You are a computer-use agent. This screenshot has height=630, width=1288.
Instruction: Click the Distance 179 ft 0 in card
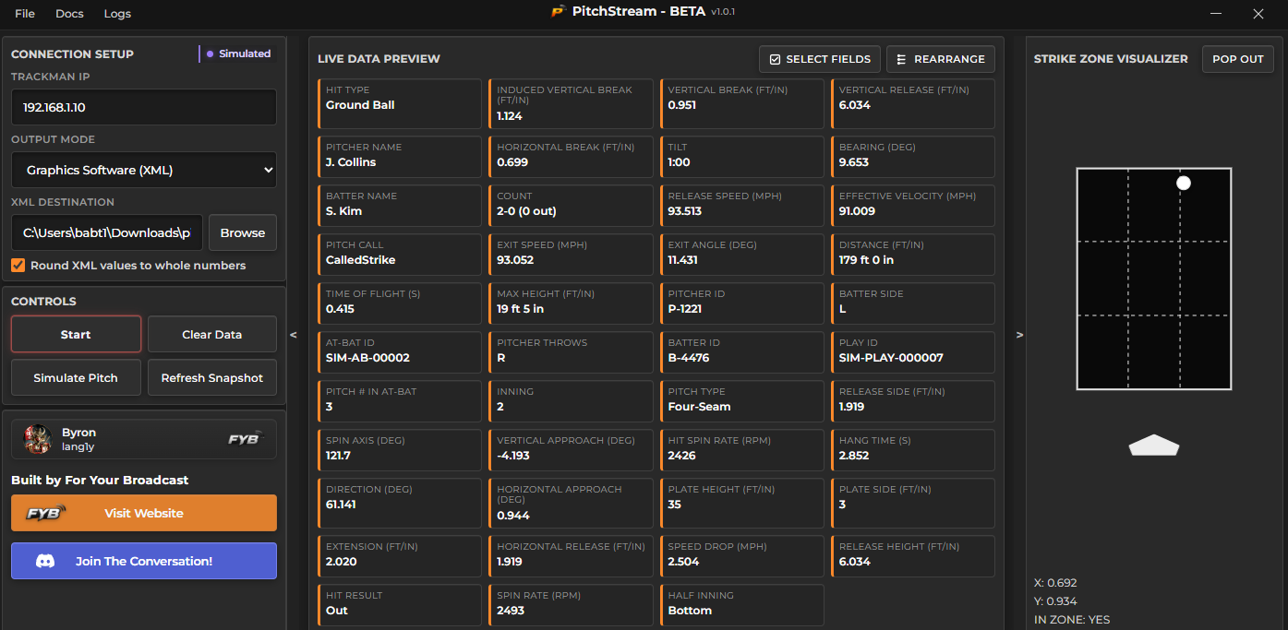(x=915, y=254)
